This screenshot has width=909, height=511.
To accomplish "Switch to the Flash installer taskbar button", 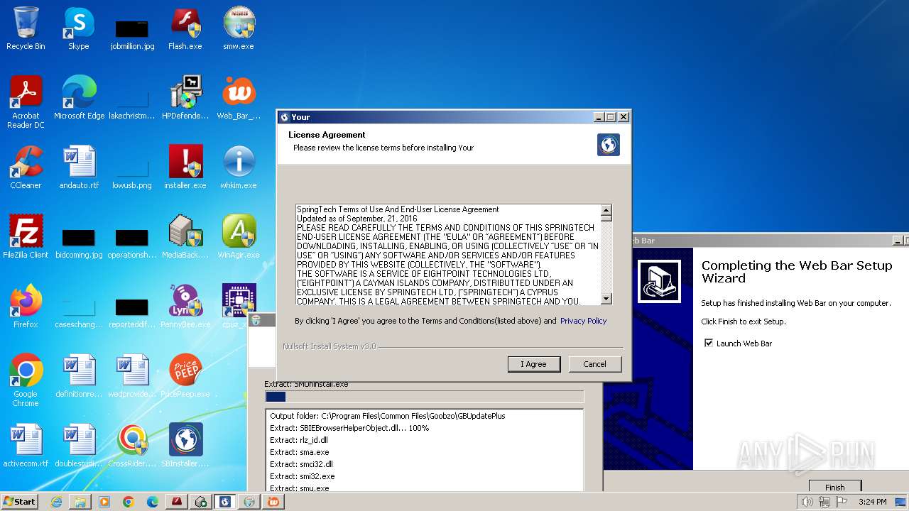I will (x=177, y=502).
